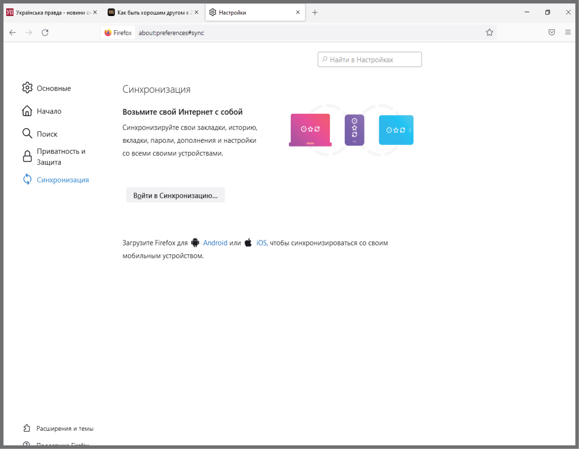Click the Apple logo icon

pyautogui.click(x=248, y=243)
